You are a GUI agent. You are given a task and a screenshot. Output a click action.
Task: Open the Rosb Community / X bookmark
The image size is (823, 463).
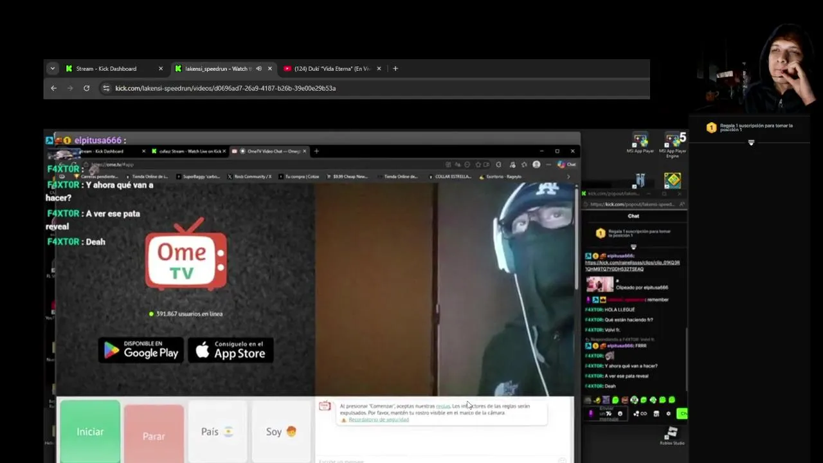(249, 176)
